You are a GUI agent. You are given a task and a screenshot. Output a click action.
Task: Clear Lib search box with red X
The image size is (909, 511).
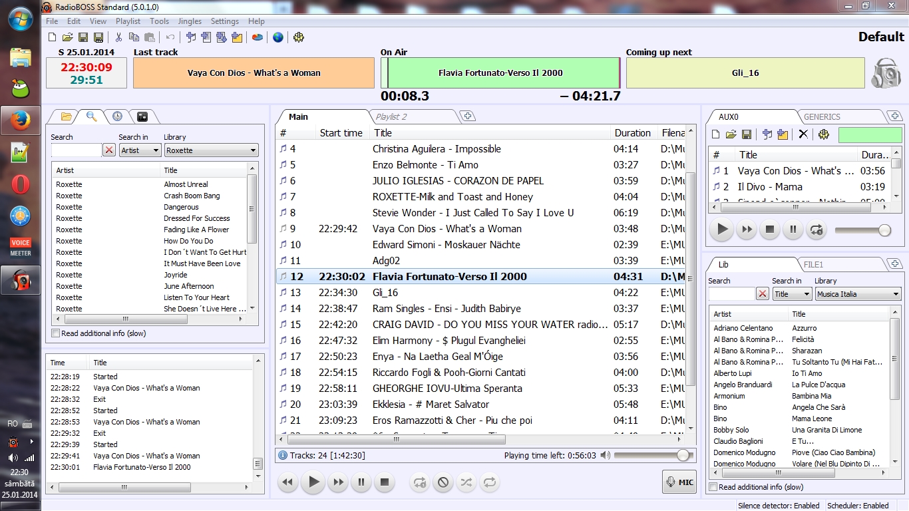[x=763, y=294]
